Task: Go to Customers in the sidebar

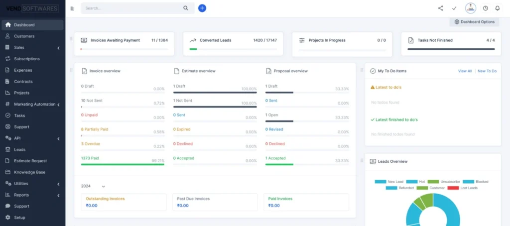Action: [x=24, y=36]
